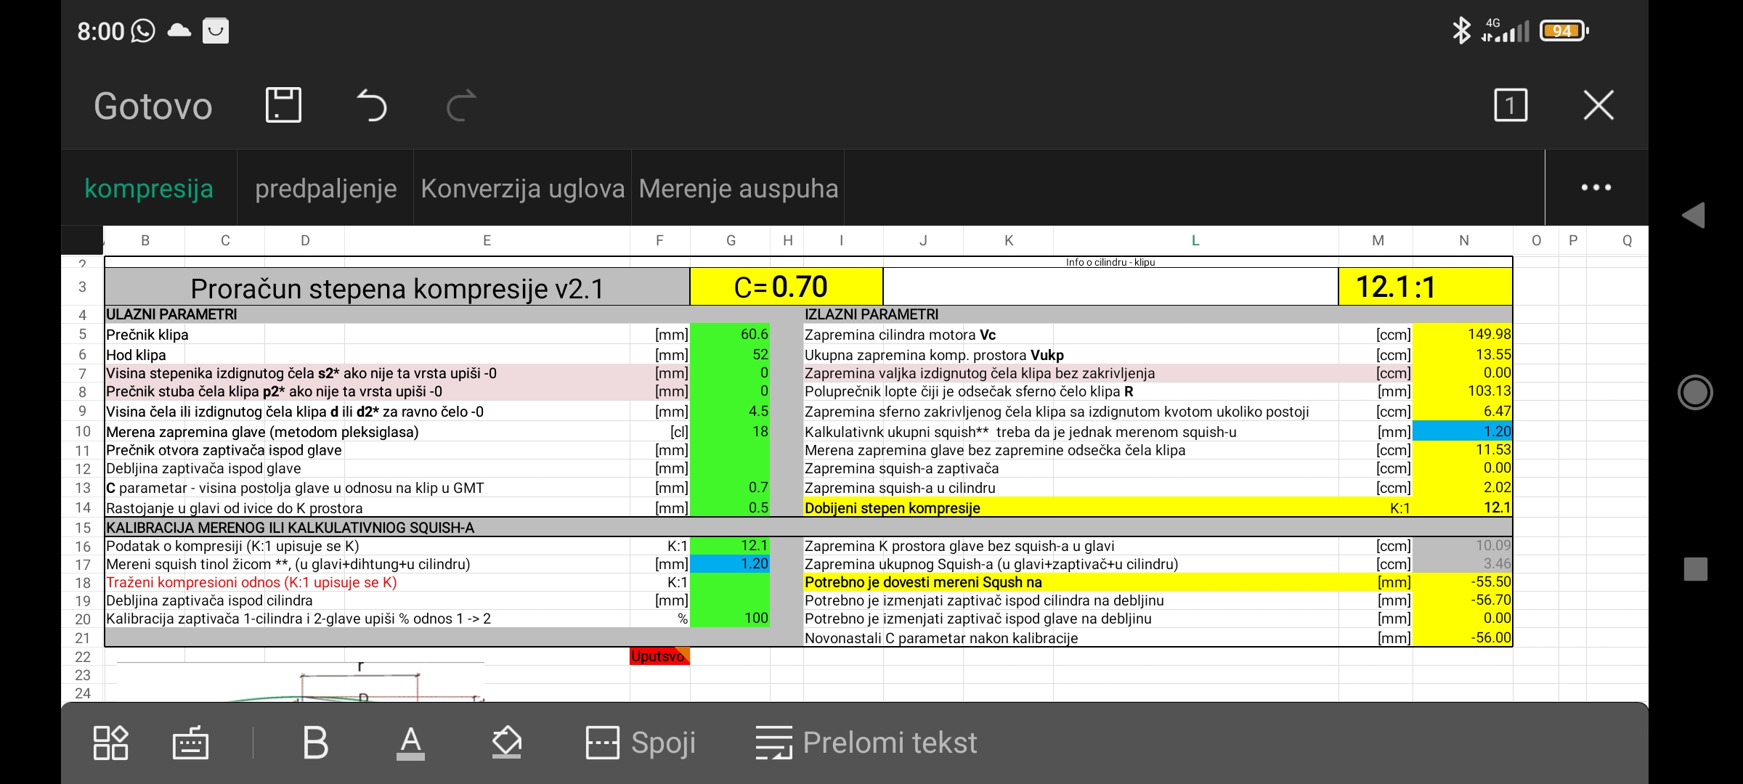Select Hod klipa value 52

pyautogui.click(x=730, y=354)
